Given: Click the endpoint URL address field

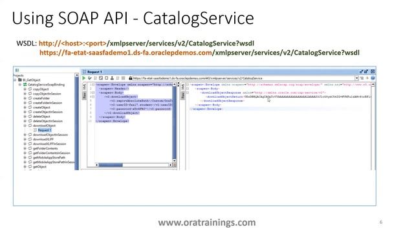Looking at the screenshot, I should coord(243,78).
